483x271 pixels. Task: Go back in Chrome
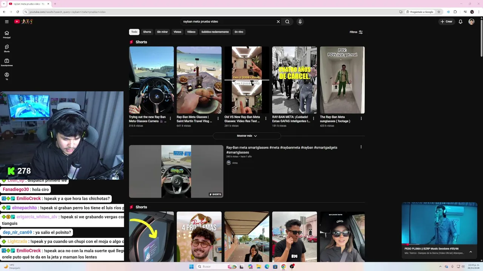click(4, 12)
